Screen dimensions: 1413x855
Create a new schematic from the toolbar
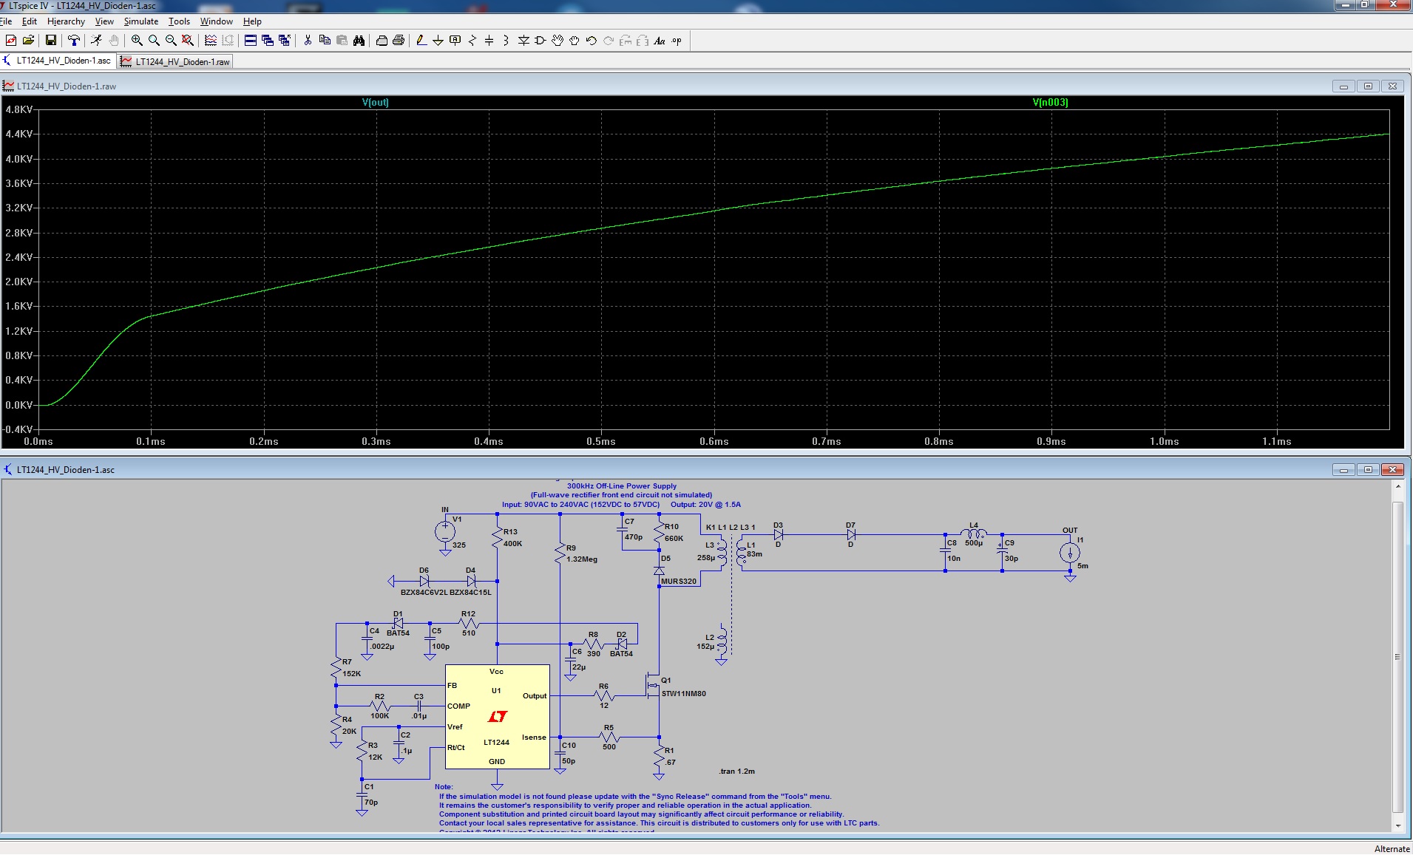point(11,41)
